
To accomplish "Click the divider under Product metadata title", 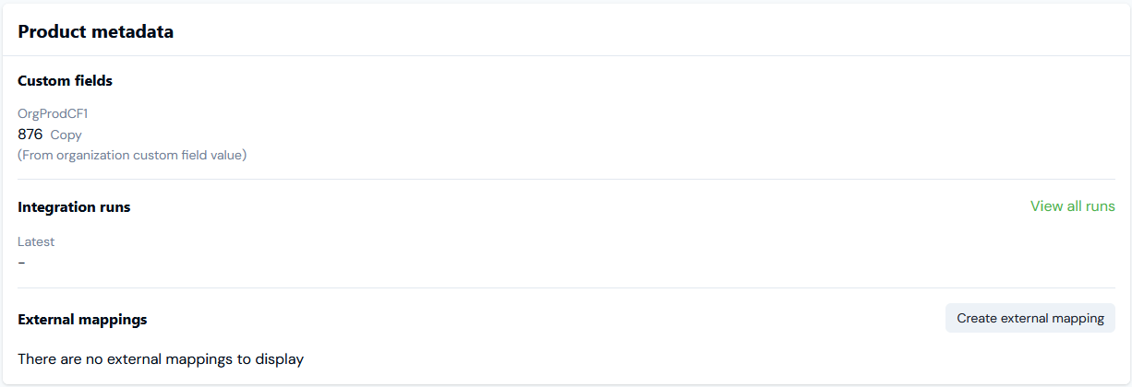I will coord(566,56).
